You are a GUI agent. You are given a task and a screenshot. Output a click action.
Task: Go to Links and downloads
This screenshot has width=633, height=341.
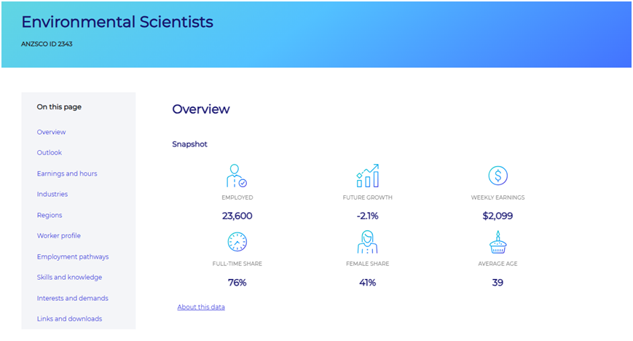(69, 318)
